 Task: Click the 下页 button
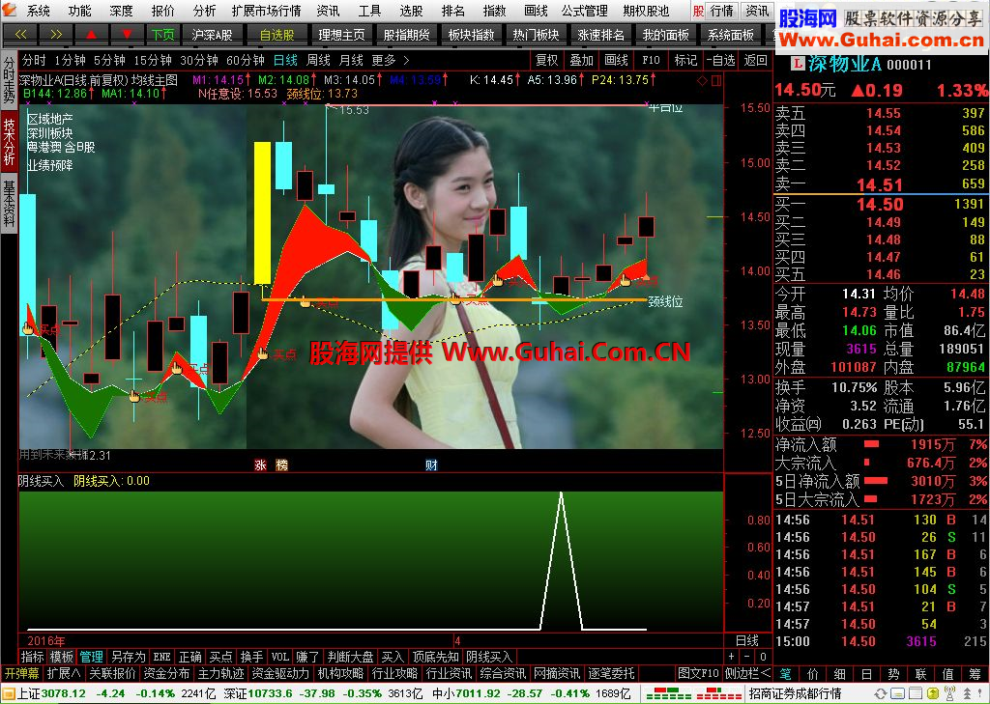[162, 34]
